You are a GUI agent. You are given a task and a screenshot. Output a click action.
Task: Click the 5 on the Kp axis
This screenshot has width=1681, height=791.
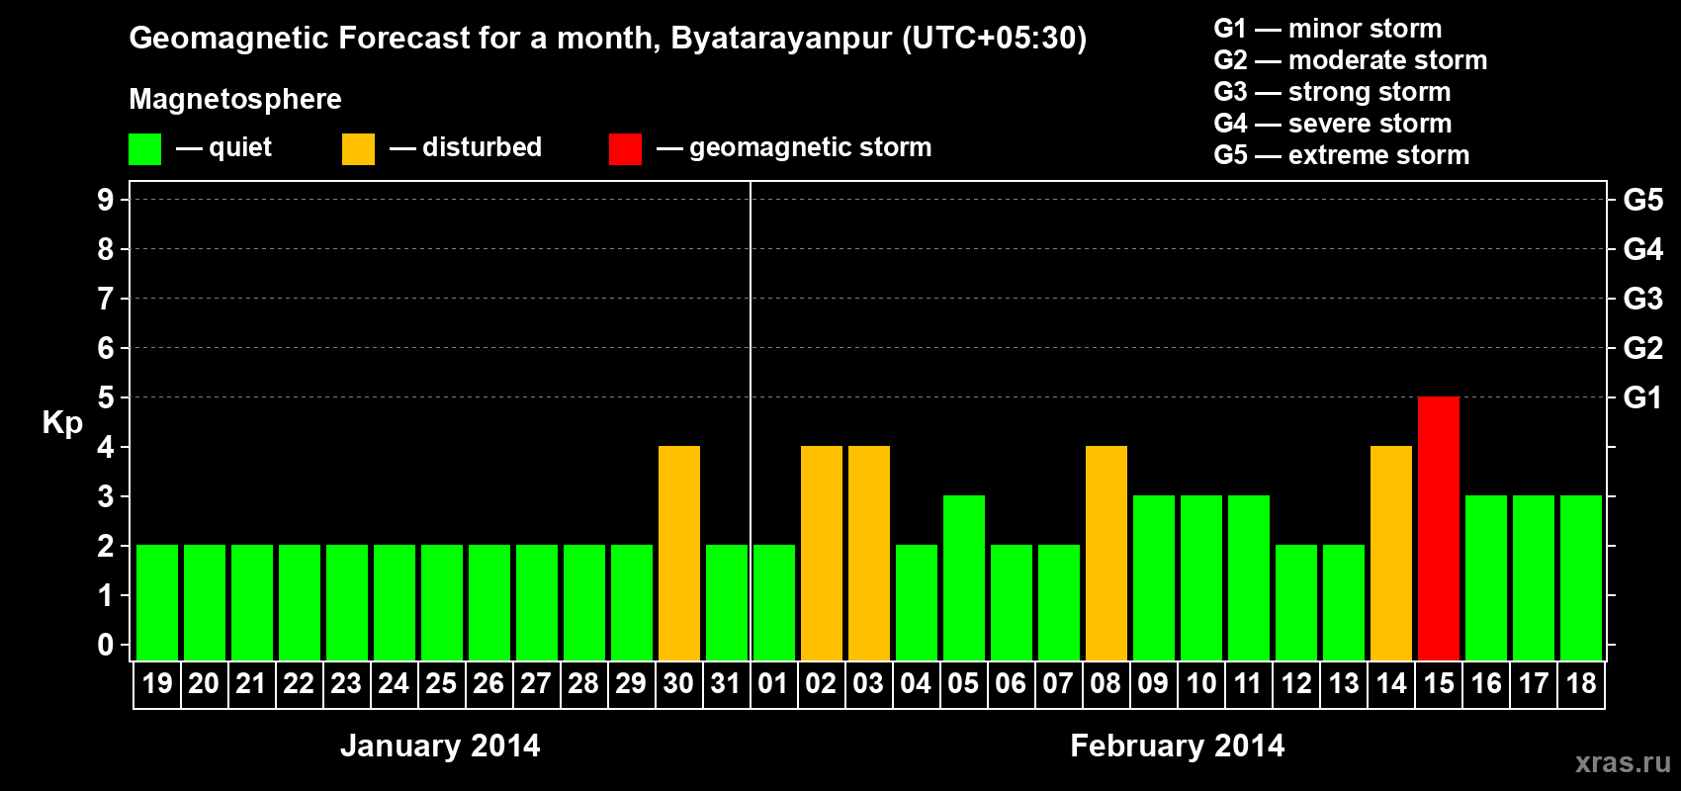pyautogui.click(x=106, y=397)
